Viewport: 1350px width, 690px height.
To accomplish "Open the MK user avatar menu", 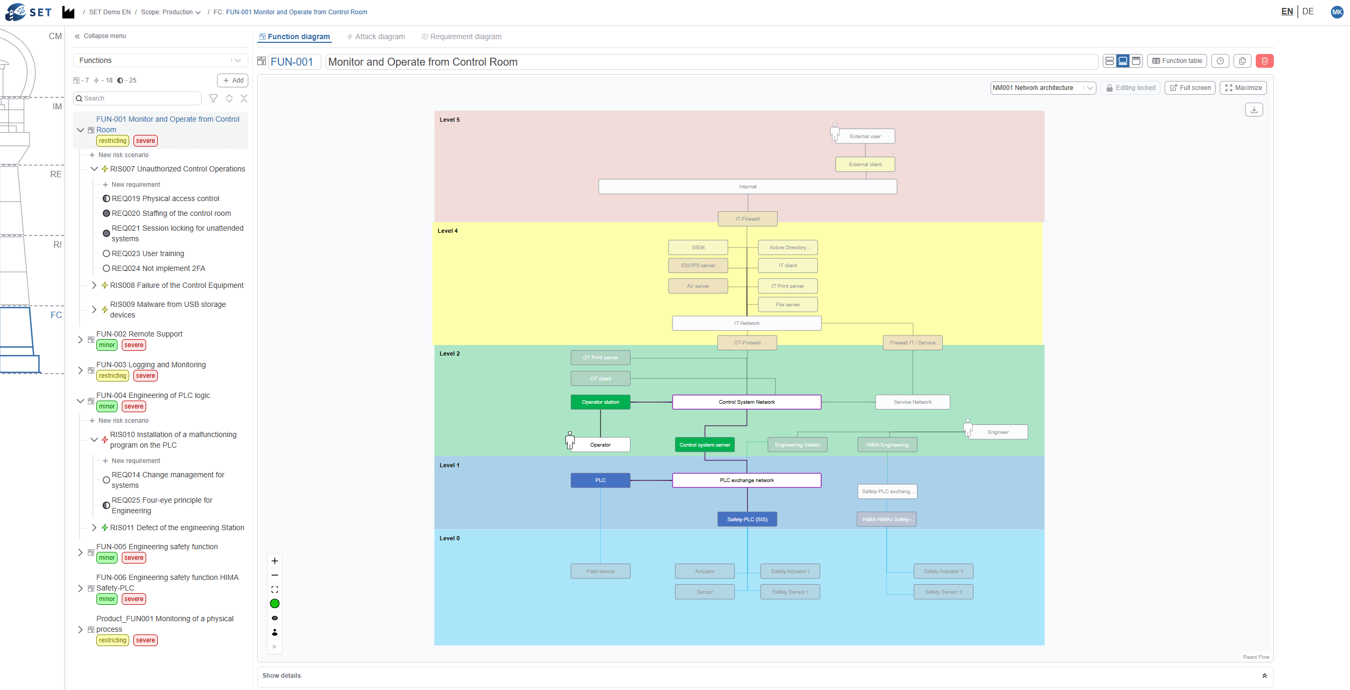I will (x=1337, y=12).
